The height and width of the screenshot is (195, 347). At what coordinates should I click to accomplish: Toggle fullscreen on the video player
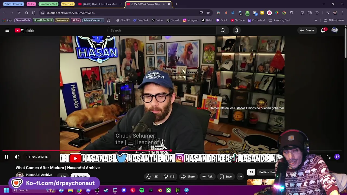329,157
